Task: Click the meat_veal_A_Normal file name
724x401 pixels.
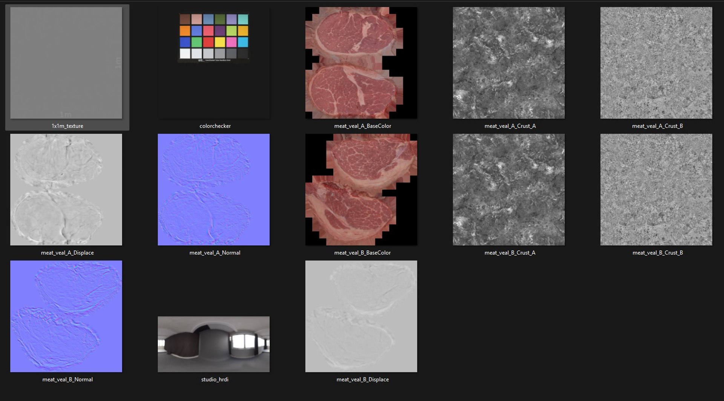Action: click(215, 253)
